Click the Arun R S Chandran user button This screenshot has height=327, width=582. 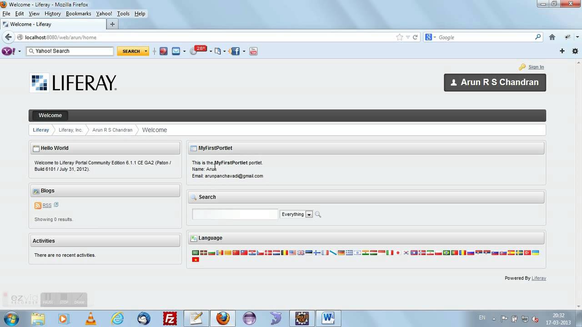coord(495,83)
